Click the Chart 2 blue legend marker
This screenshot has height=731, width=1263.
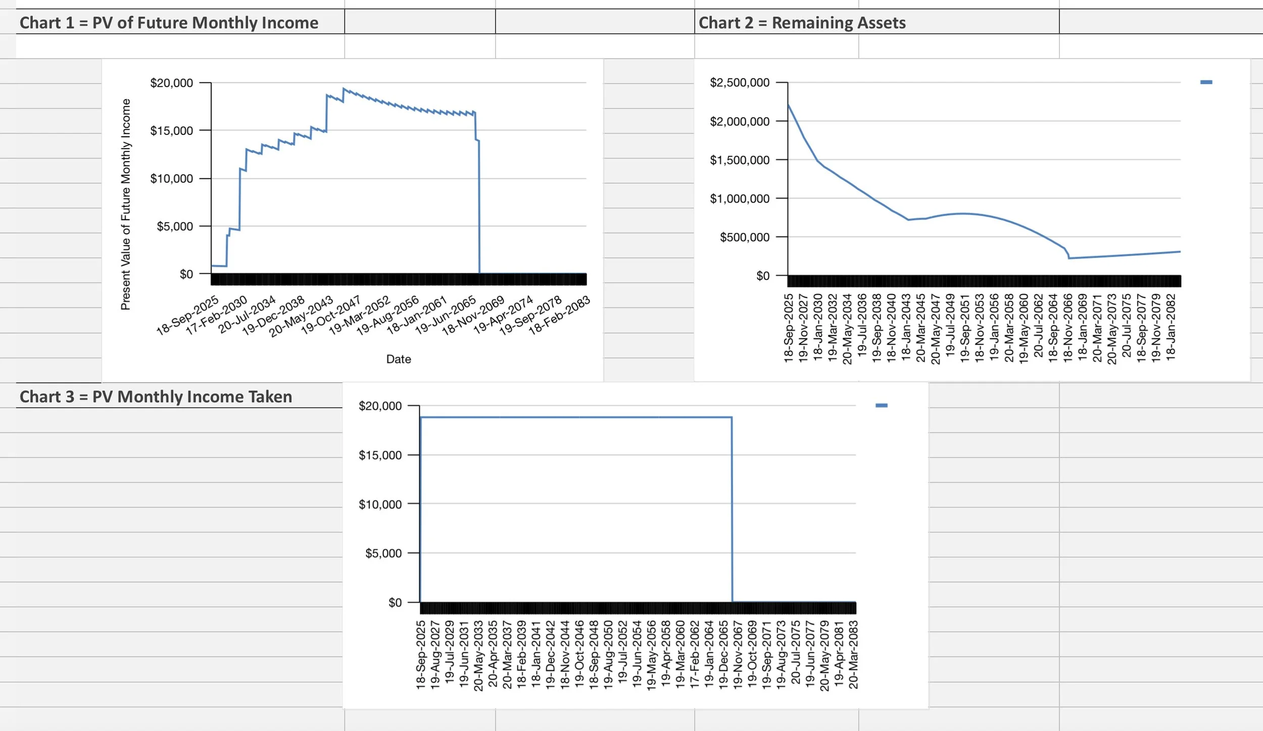1206,82
